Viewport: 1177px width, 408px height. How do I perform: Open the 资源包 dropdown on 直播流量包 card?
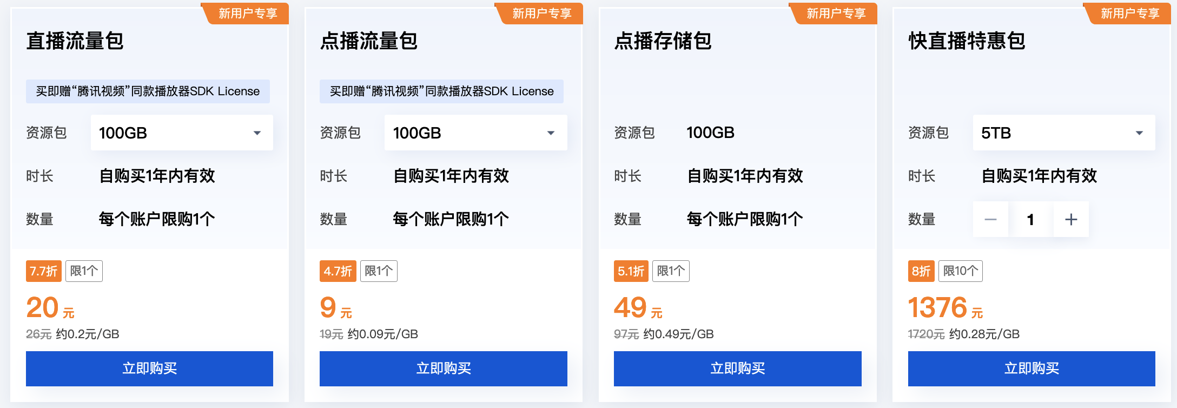tap(182, 133)
